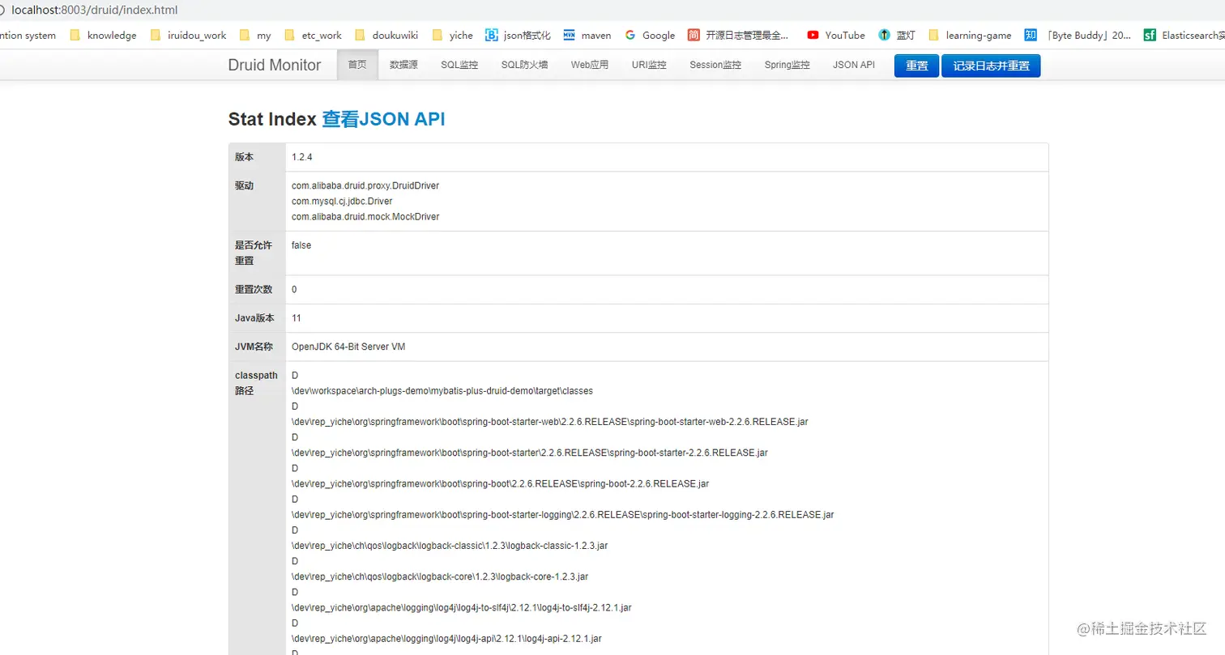Viewport: 1225px width, 655px height.
Task: Open the json格式化 bookmark
Action: [x=518, y=35]
